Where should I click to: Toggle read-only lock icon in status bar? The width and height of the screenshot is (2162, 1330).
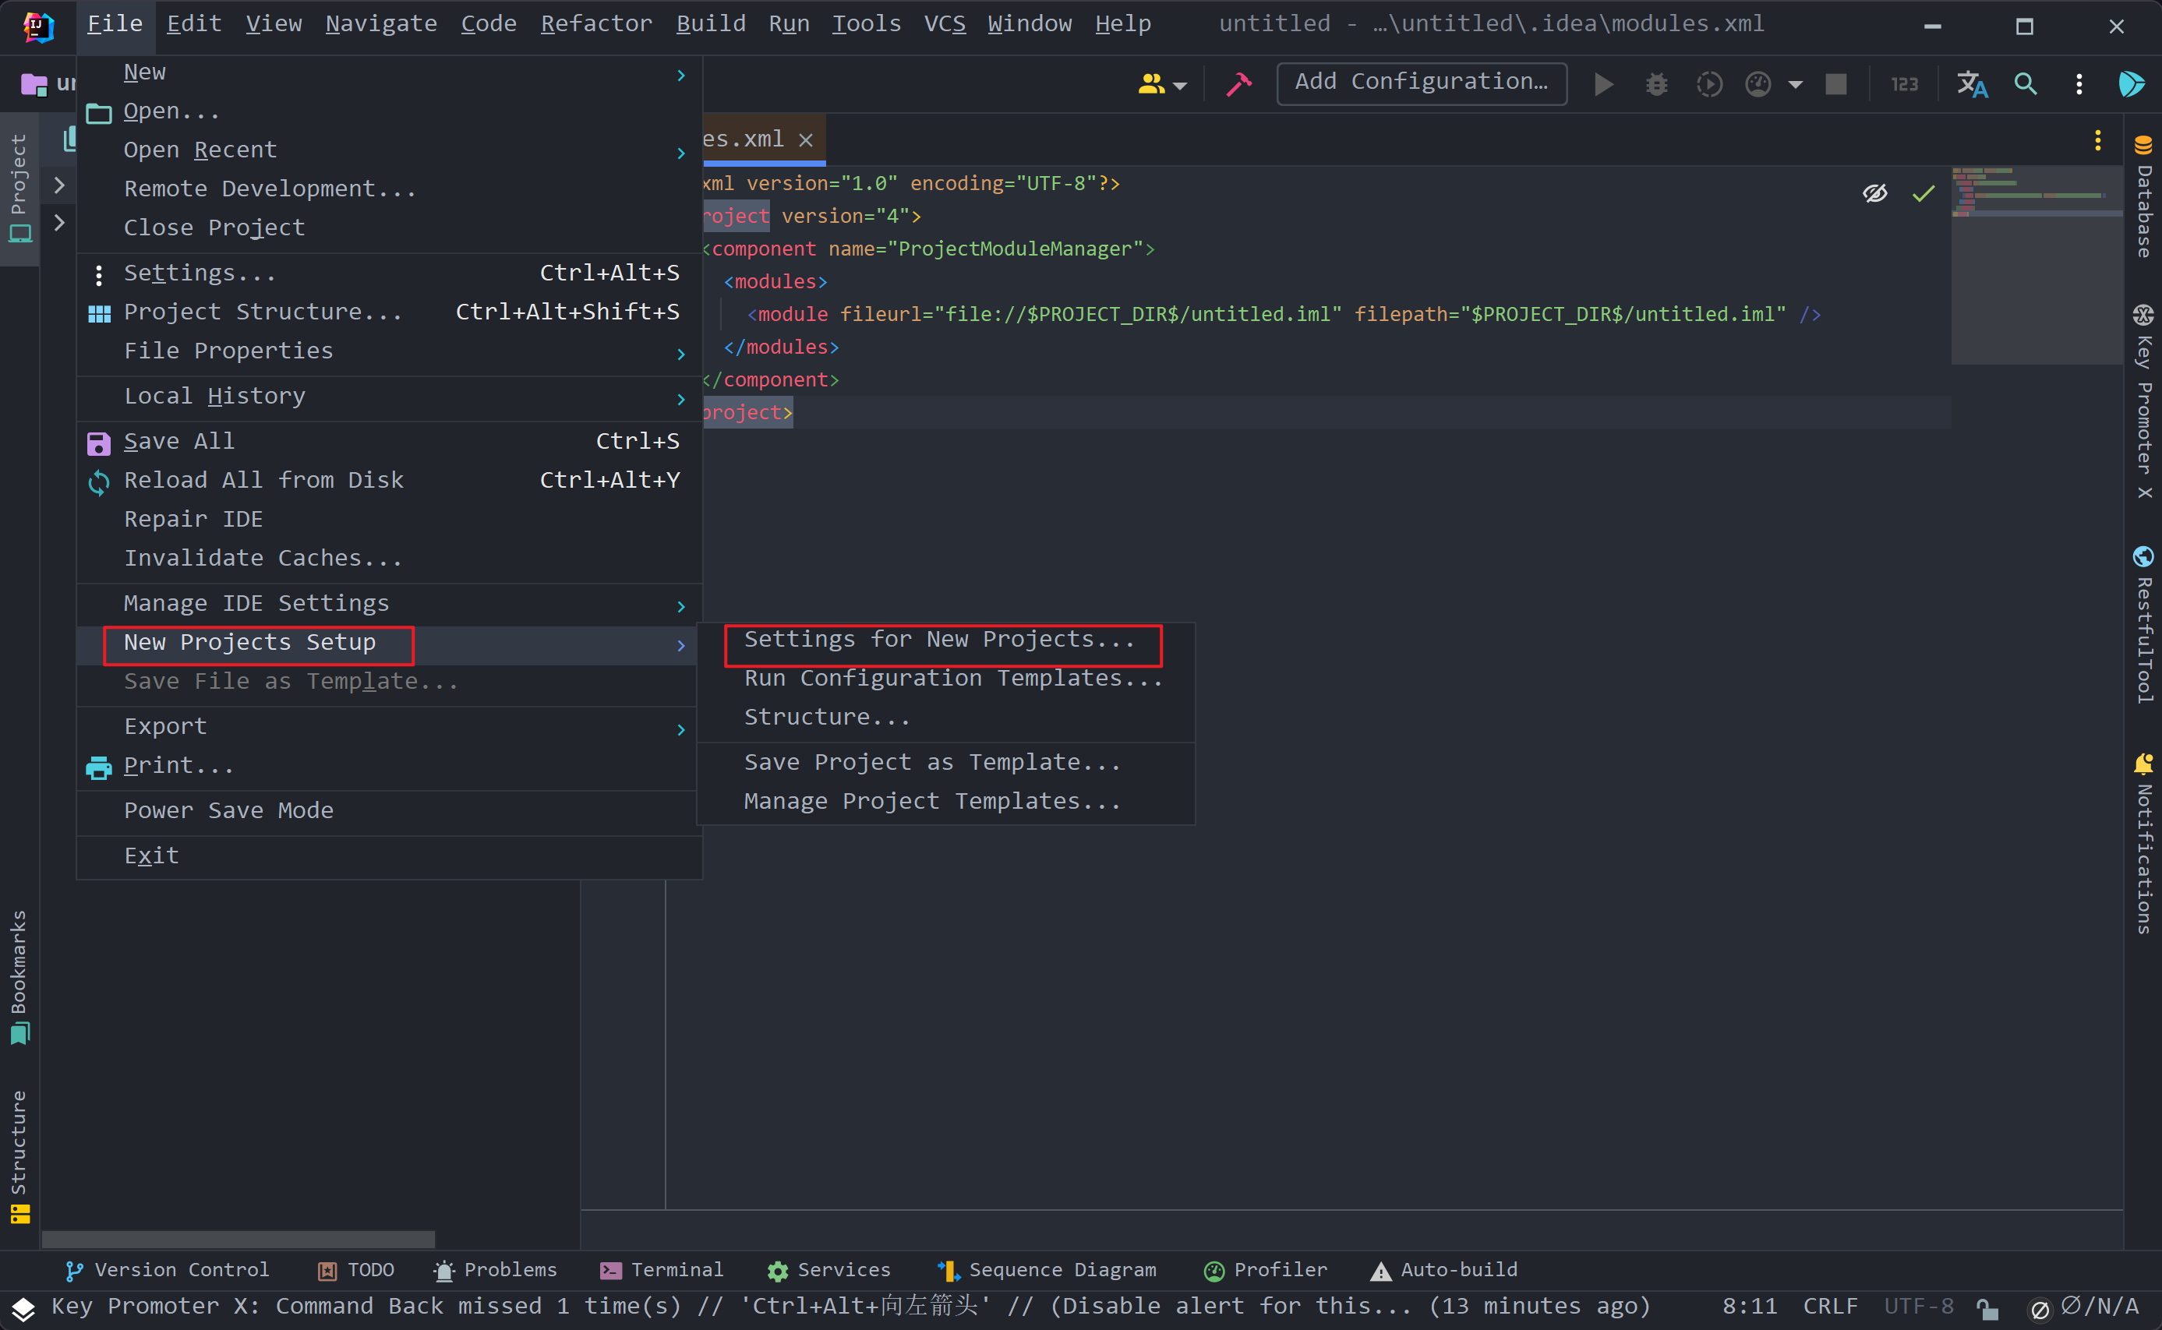click(1987, 1308)
